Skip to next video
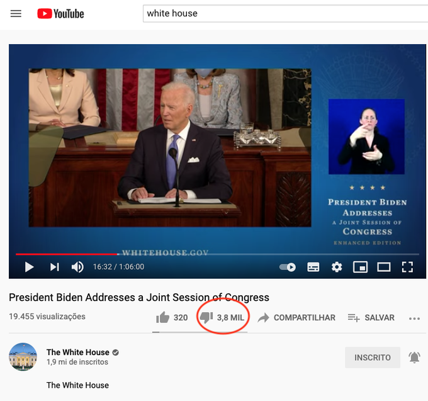Screen dimensions: 428x401 (55, 267)
